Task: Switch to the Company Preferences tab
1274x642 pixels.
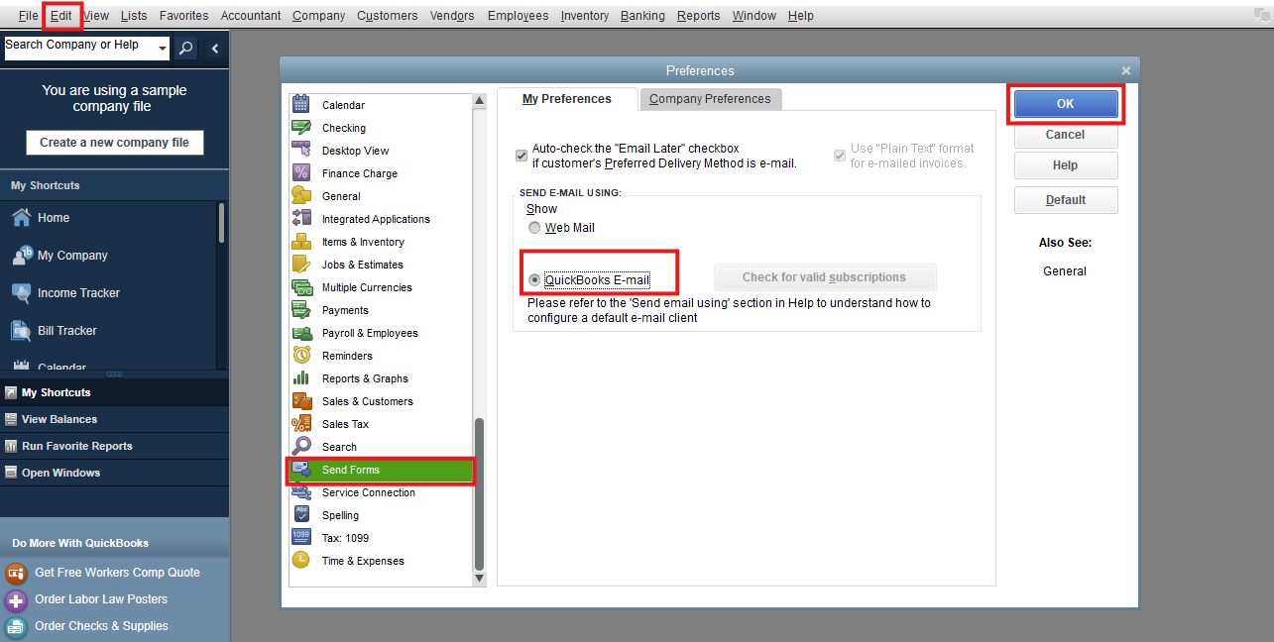Action: (x=710, y=99)
